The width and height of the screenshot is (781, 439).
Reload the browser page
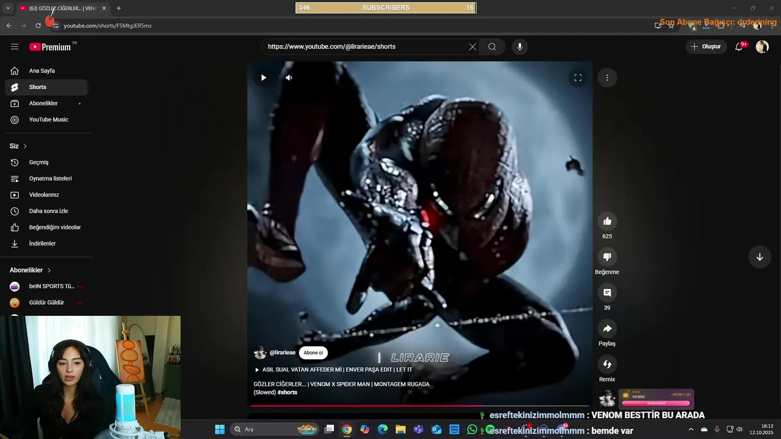38,26
